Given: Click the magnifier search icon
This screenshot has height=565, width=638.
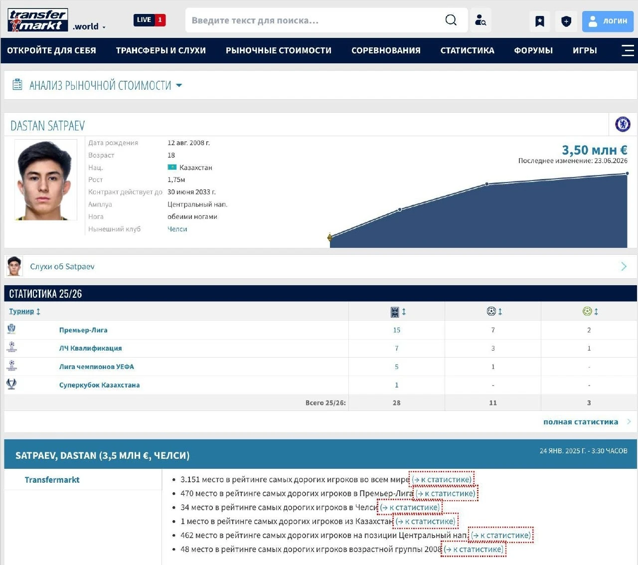Looking at the screenshot, I should (x=451, y=20).
